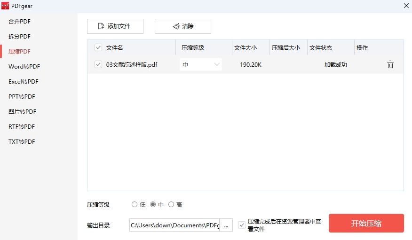Screen dimensions: 412x240
Task: Click the 添加文件 button
Action: 115,26
